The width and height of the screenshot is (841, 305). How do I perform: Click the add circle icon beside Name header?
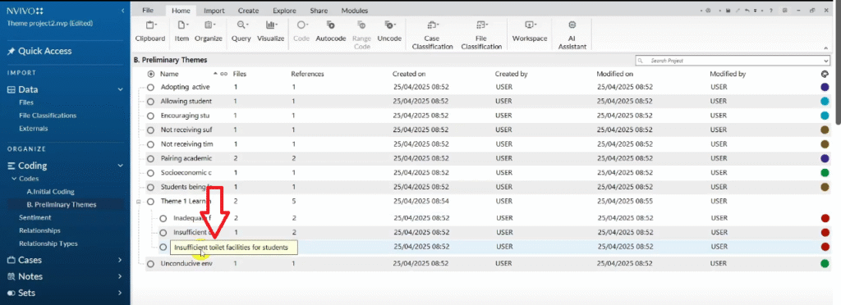point(151,74)
